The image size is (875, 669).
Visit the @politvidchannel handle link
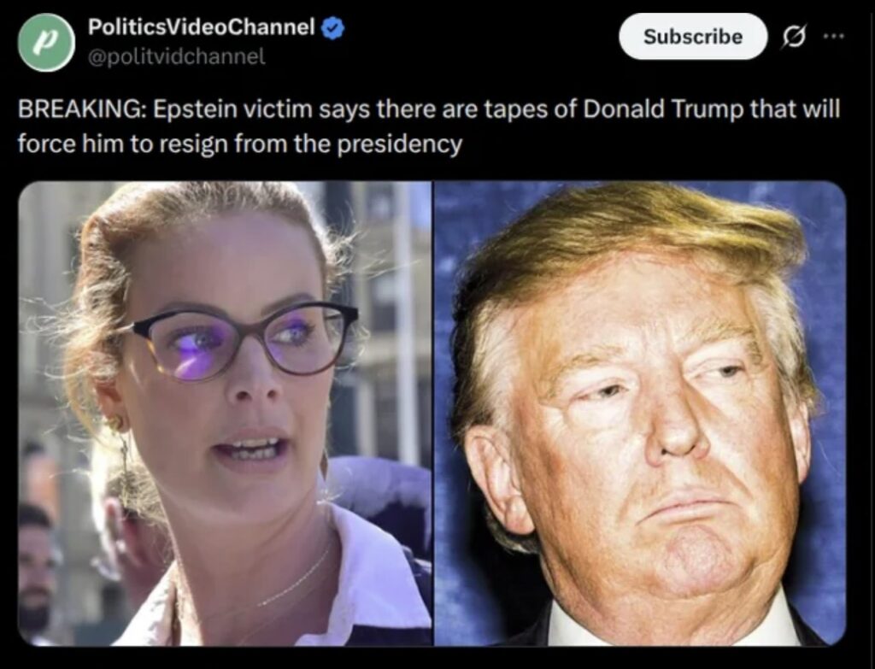coord(177,56)
